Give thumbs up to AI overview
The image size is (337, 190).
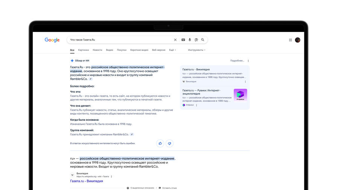click(x=160, y=143)
